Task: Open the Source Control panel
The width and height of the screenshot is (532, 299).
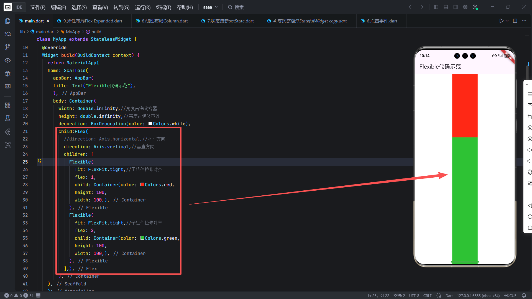Action: click(x=7, y=47)
